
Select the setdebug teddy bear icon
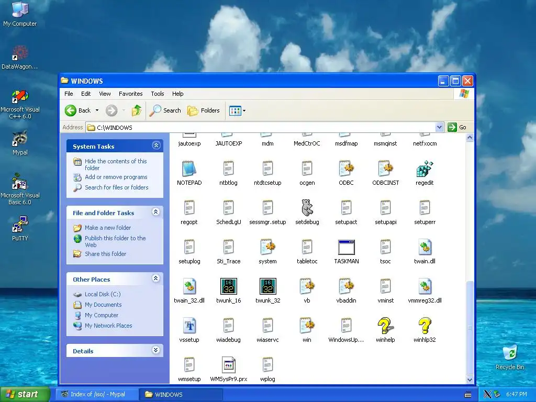tap(307, 208)
